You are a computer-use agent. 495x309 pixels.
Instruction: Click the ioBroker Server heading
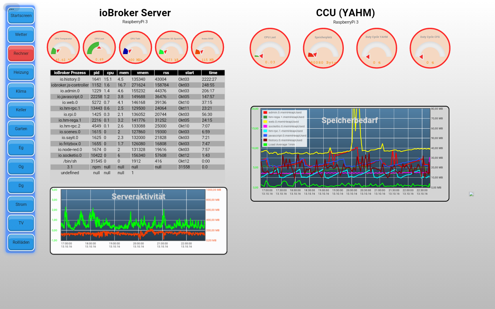tap(135, 13)
